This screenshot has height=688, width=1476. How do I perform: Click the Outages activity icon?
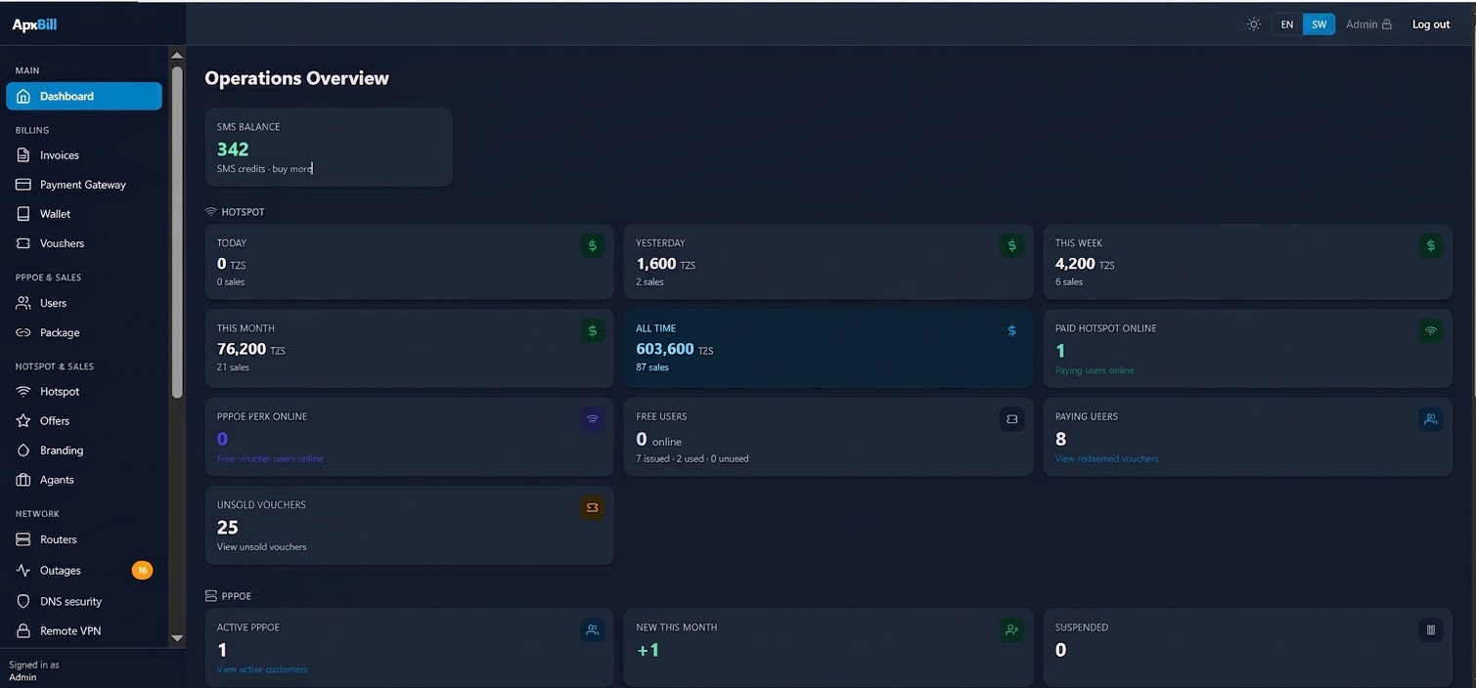(x=23, y=571)
